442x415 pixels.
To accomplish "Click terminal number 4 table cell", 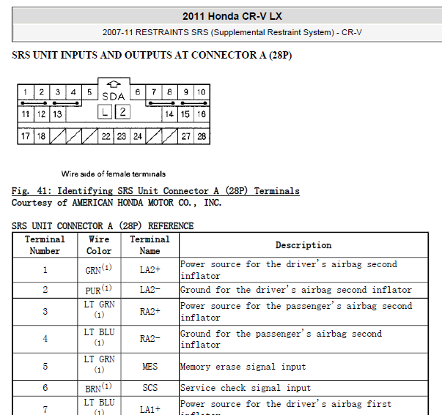I will pyautogui.click(x=45, y=339).
